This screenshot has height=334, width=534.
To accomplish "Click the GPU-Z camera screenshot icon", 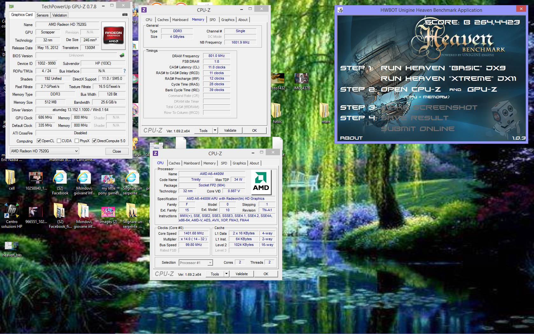I will tap(125, 15).
